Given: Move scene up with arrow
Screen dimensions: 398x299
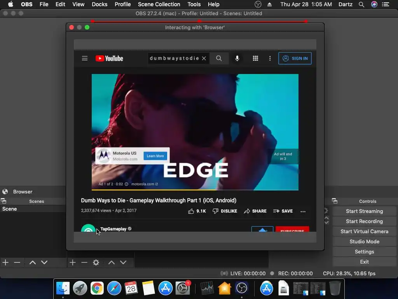Looking at the screenshot, I should click(x=33, y=262).
